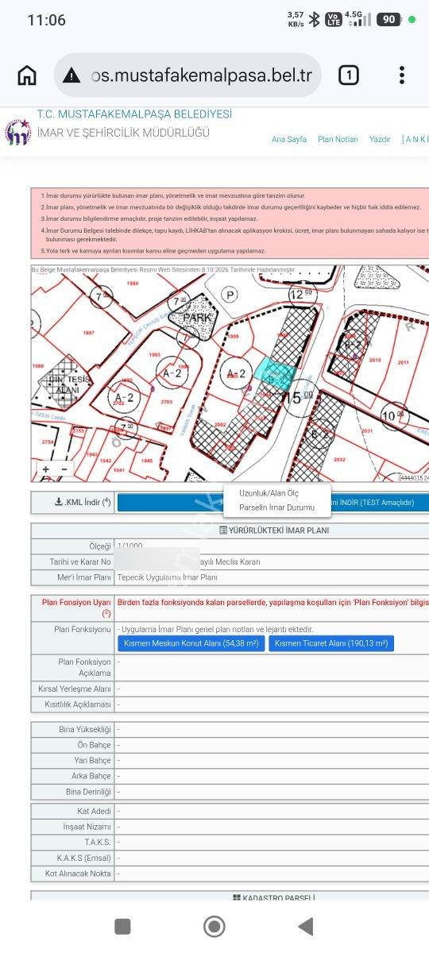Open Kısmen Meskun Konut Alanı (54,38 m²)
The height and width of the screenshot is (953, 429).
coord(191,643)
